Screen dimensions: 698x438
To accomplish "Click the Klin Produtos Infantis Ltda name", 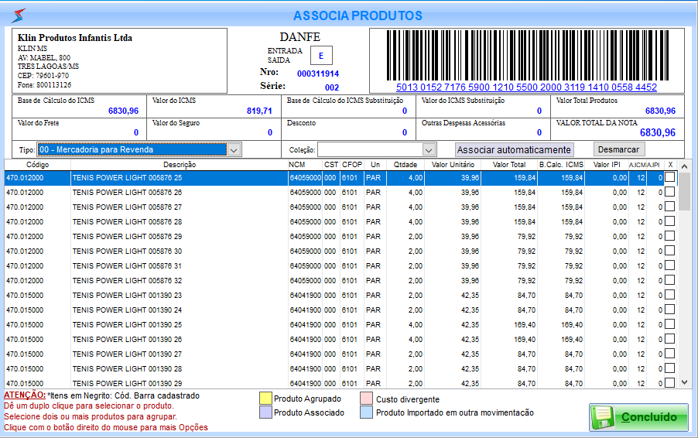I will tap(75, 38).
